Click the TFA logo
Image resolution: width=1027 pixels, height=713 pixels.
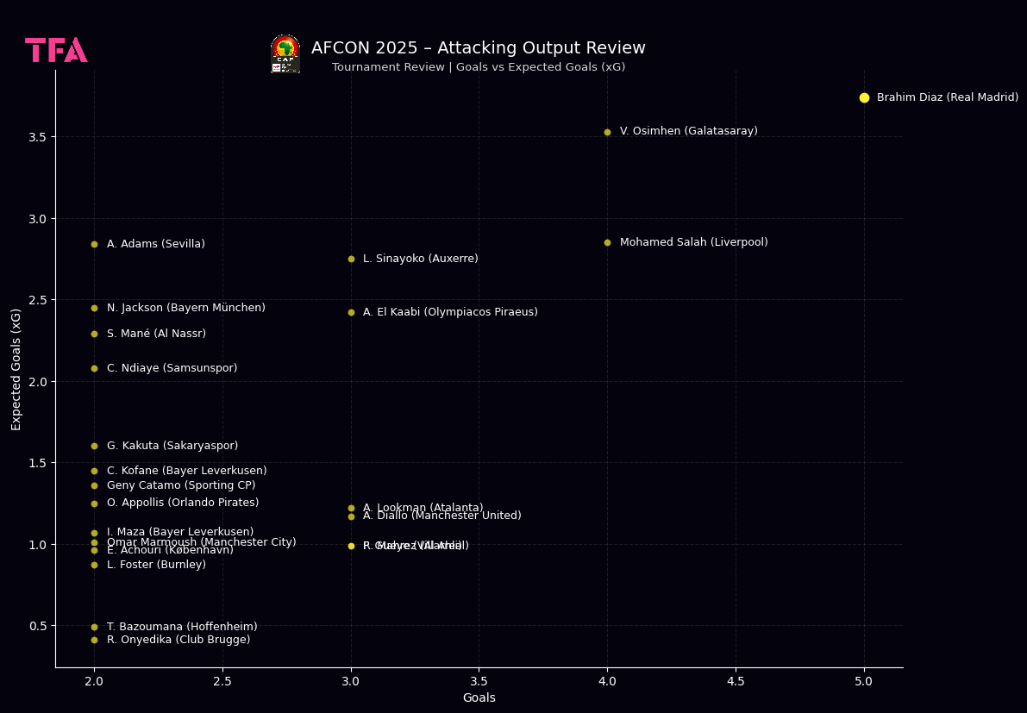(56, 50)
